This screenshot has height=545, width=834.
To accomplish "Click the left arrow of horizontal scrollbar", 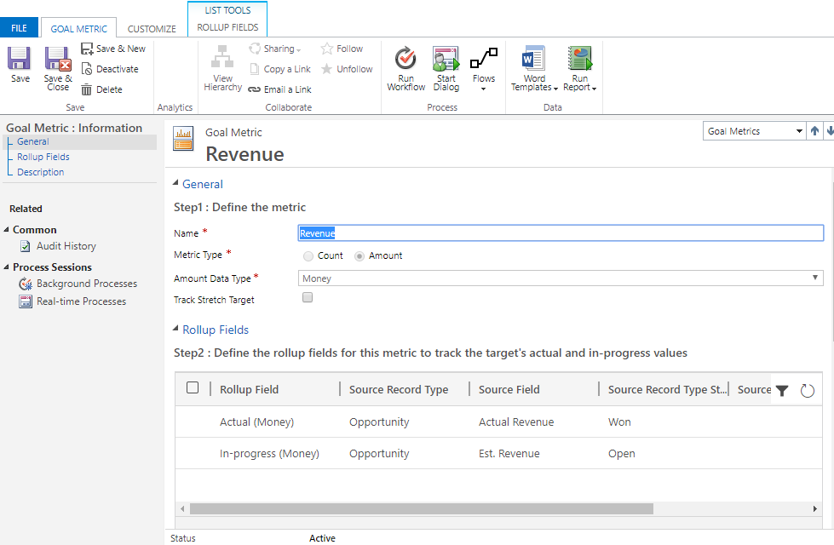I will point(182,509).
